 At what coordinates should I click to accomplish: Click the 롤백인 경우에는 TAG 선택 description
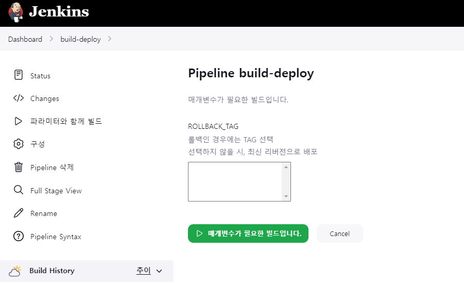[231, 139]
